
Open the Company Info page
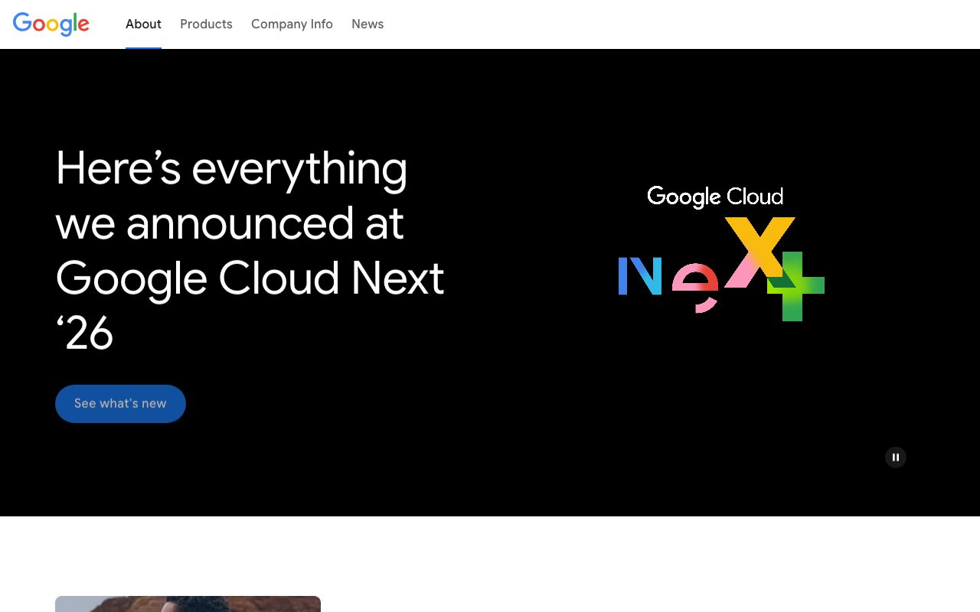292,24
